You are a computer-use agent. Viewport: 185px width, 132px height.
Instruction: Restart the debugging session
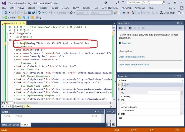[x=133, y=12]
